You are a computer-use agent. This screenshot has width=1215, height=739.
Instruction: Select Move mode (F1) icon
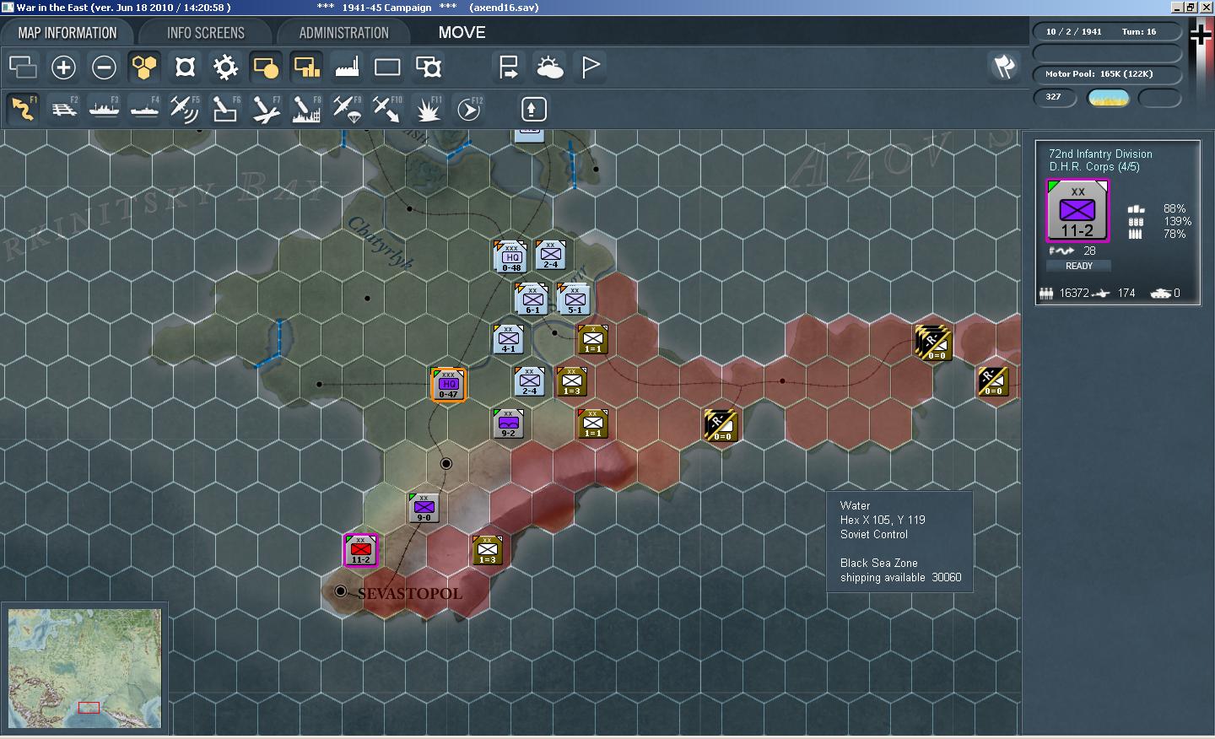click(x=23, y=109)
